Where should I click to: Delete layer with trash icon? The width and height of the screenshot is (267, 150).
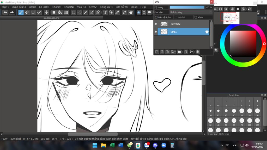198,52
